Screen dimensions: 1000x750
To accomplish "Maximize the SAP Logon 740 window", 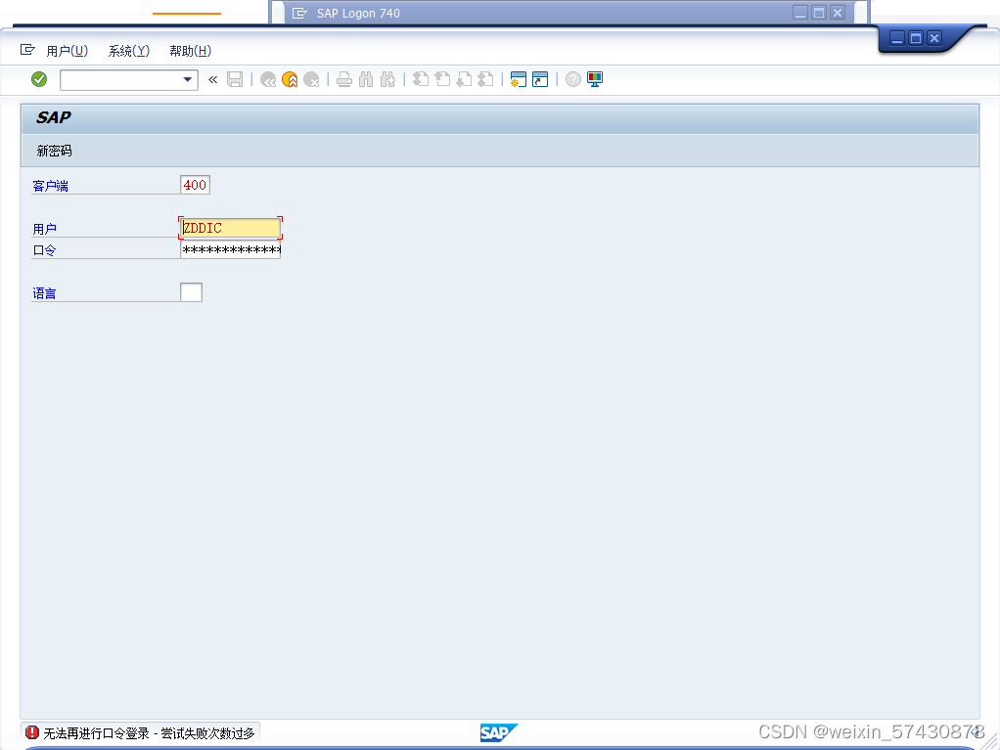I will pyautogui.click(x=819, y=13).
